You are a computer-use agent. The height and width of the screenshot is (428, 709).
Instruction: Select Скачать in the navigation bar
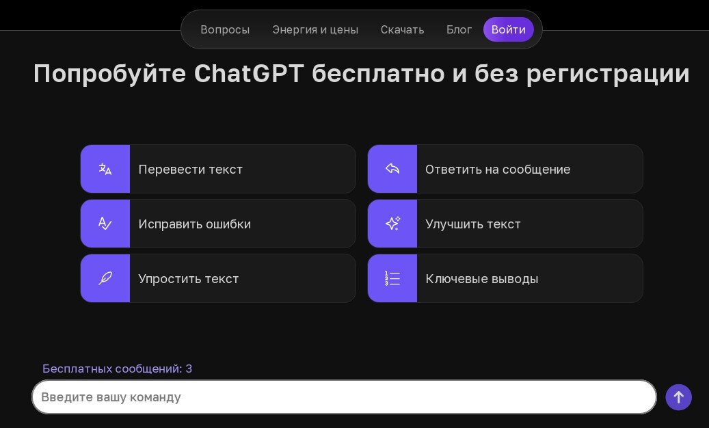pos(402,29)
